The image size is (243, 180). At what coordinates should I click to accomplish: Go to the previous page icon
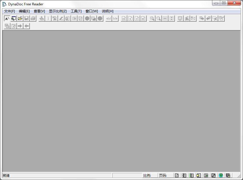130,19
